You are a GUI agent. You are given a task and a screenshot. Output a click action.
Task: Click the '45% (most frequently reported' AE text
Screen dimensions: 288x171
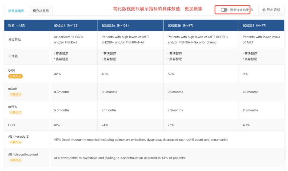pyautogui.click(x=141, y=140)
